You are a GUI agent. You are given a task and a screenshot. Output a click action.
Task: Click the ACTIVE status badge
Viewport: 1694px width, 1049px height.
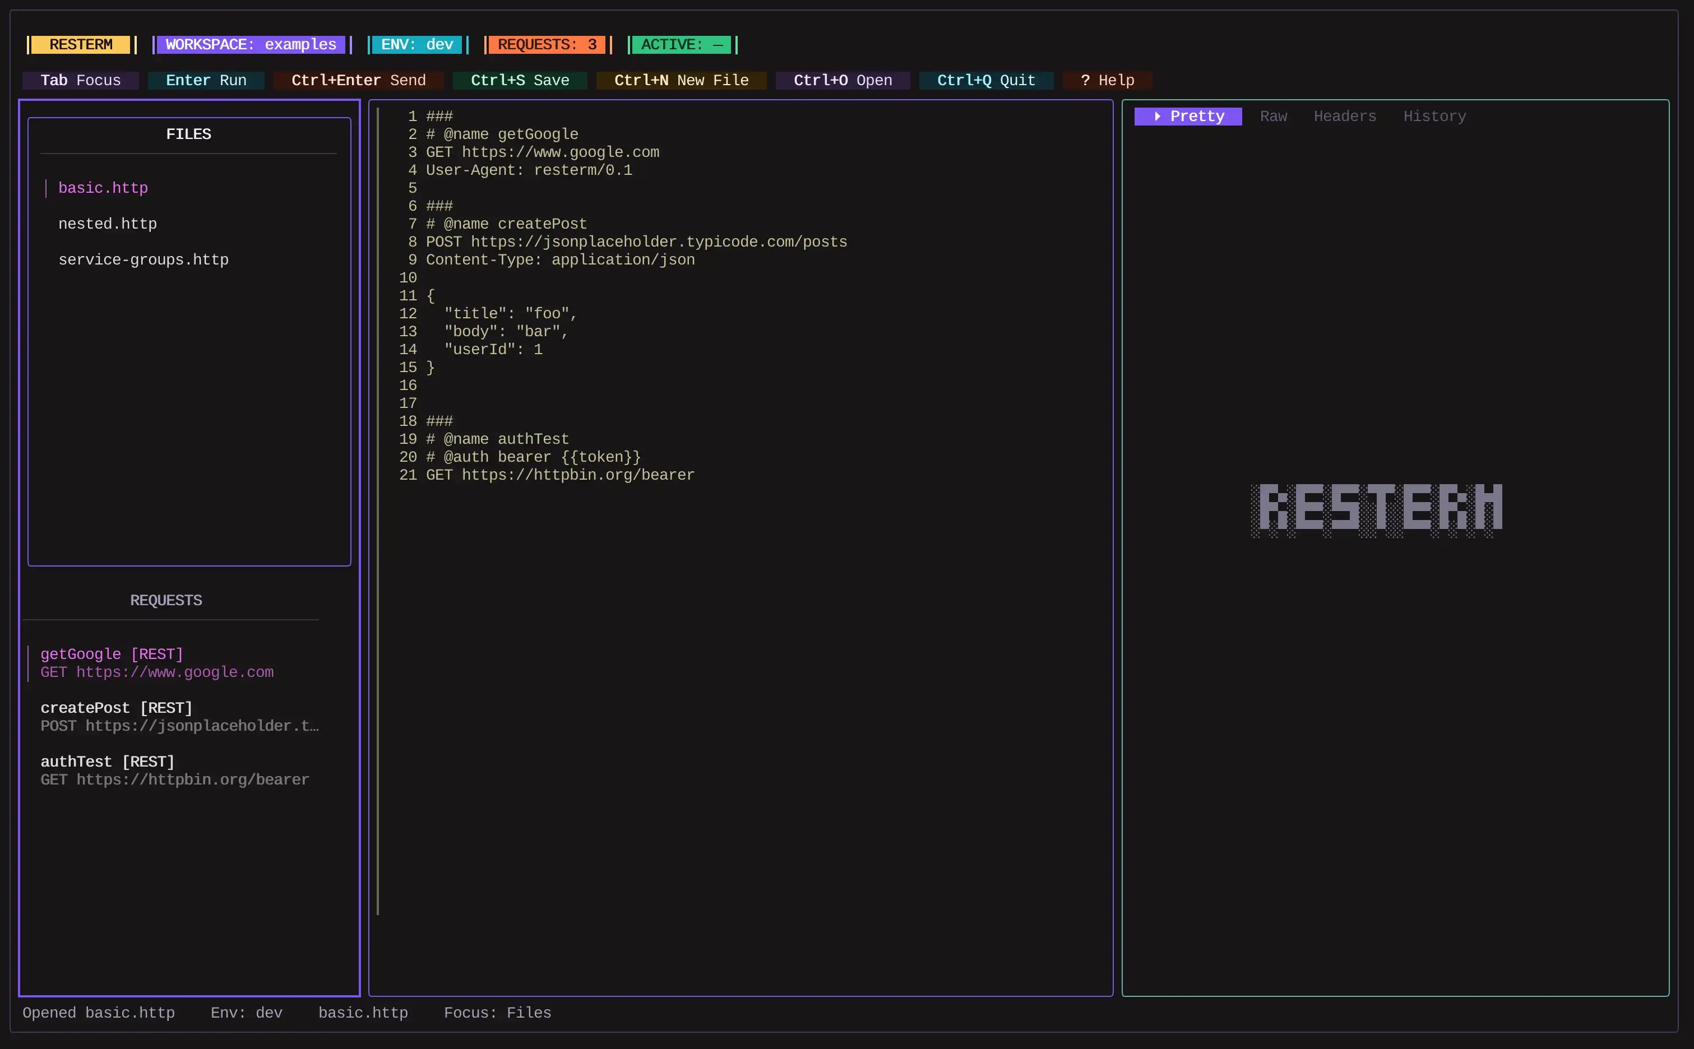pos(682,44)
